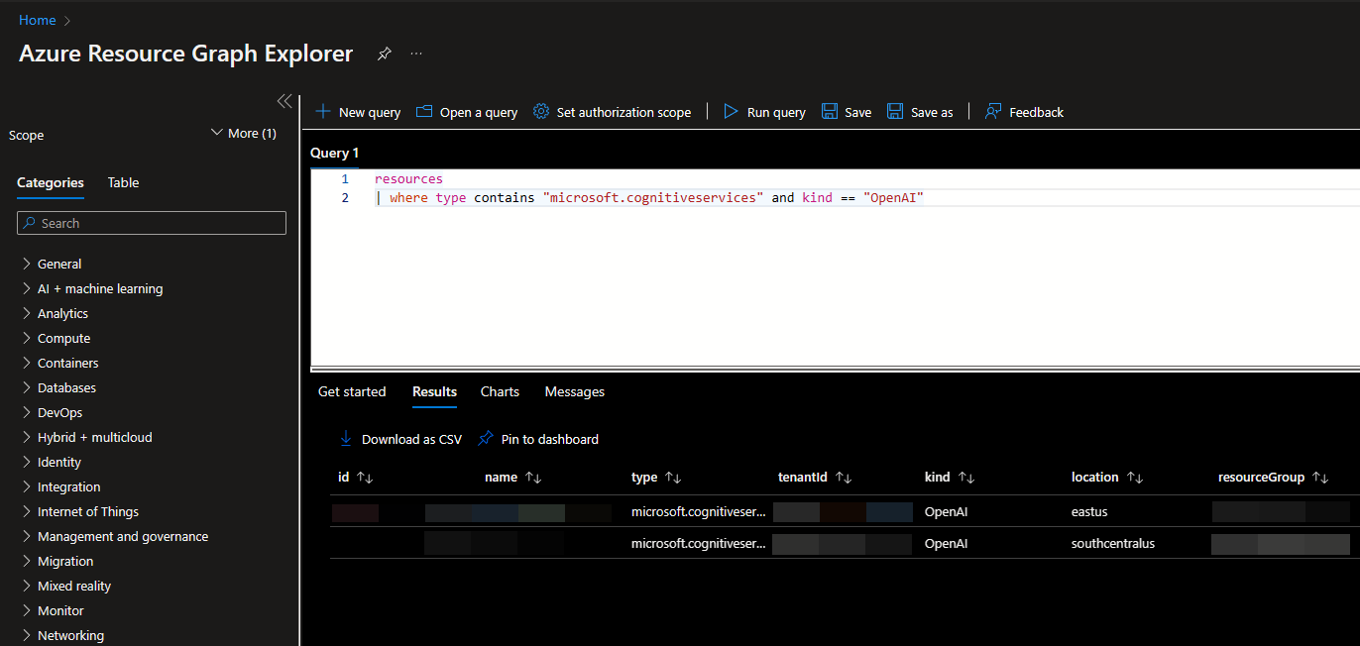Screen dimensions: 1360x646
Task: Click Set authorization scope label
Action: pyautogui.click(x=623, y=112)
